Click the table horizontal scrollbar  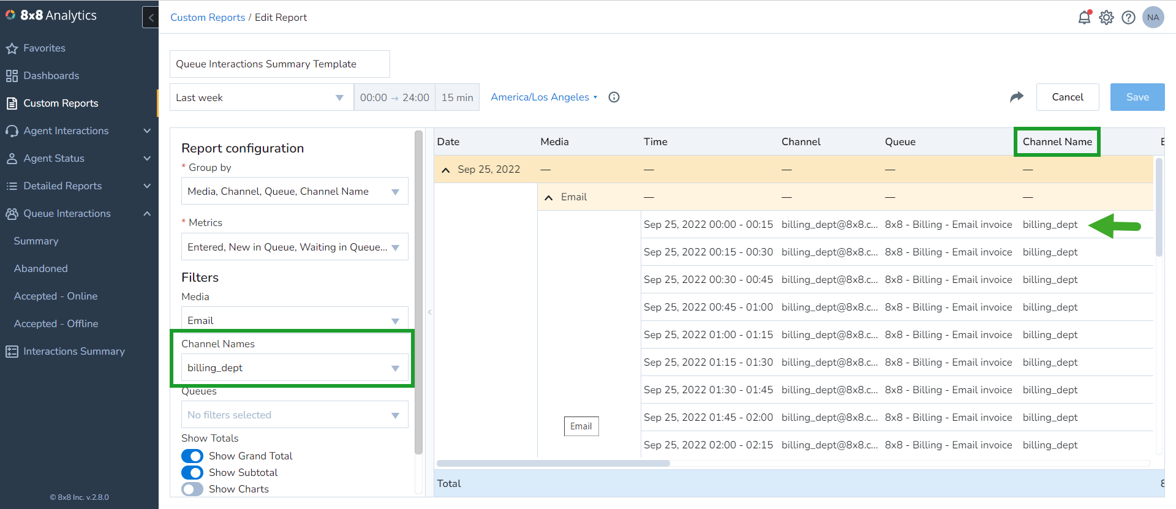coord(553,464)
